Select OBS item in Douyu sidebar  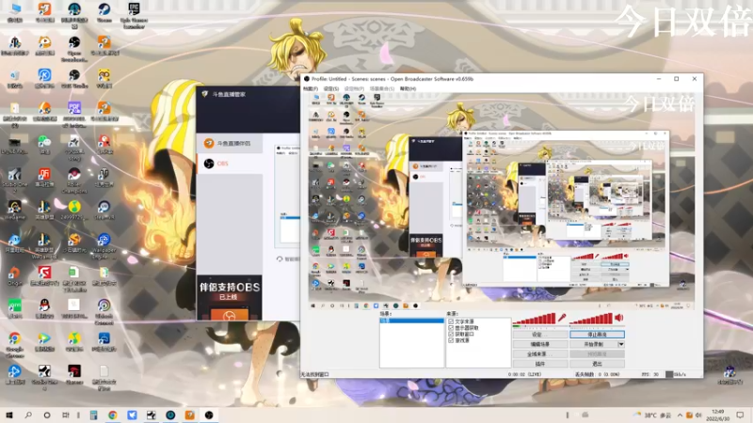coord(230,164)
